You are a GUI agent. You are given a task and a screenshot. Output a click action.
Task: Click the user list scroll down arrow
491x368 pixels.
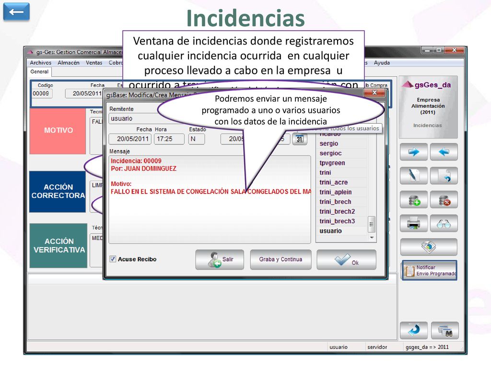click(x=372, y=238)
